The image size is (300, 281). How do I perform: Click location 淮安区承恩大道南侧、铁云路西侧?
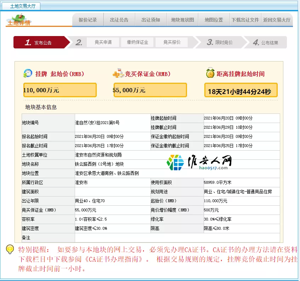(107, 173)
